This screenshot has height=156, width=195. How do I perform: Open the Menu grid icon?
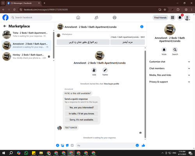[x=172, y=18]
